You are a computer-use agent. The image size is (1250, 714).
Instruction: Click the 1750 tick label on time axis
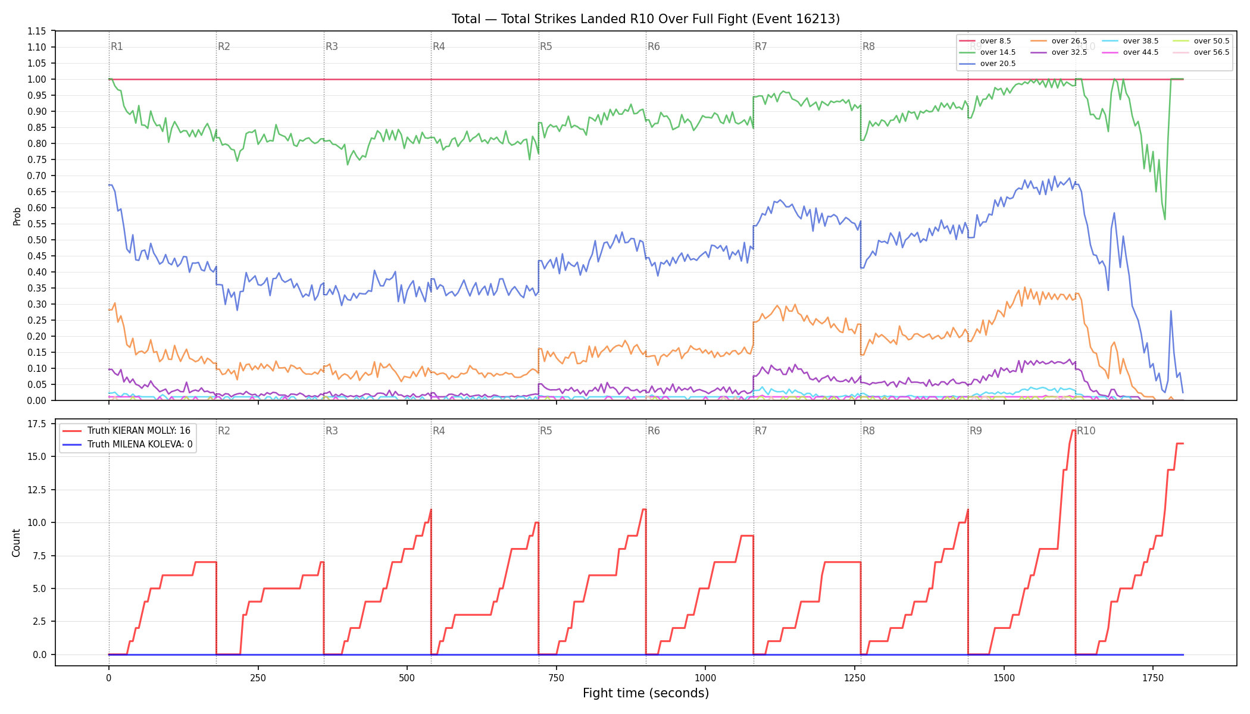(x=1153, y=678)
